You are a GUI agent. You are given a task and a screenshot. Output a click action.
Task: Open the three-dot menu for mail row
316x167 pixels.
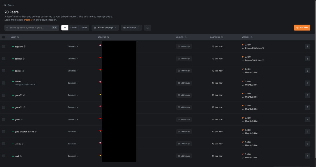coord(307,156)
